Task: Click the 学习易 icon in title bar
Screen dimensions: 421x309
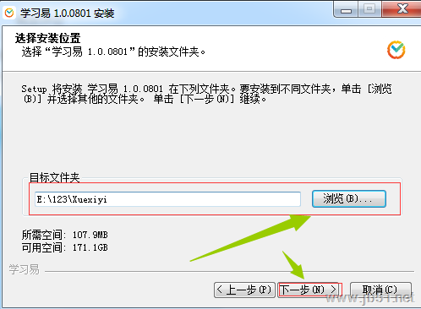Action: pyautogui.click(x=9, y=13)
